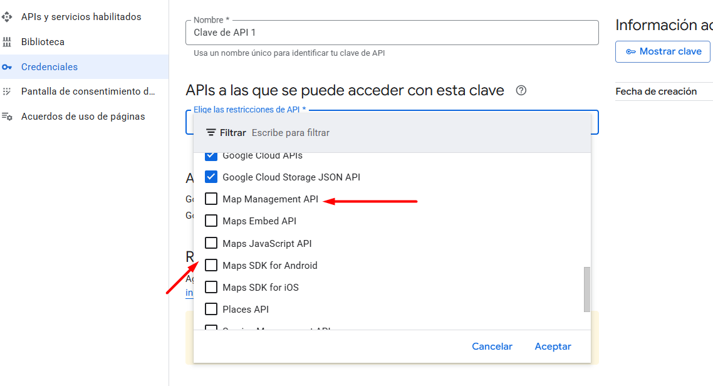
Task: Select Maps SDK for Android checkbox
Action: 211,265
